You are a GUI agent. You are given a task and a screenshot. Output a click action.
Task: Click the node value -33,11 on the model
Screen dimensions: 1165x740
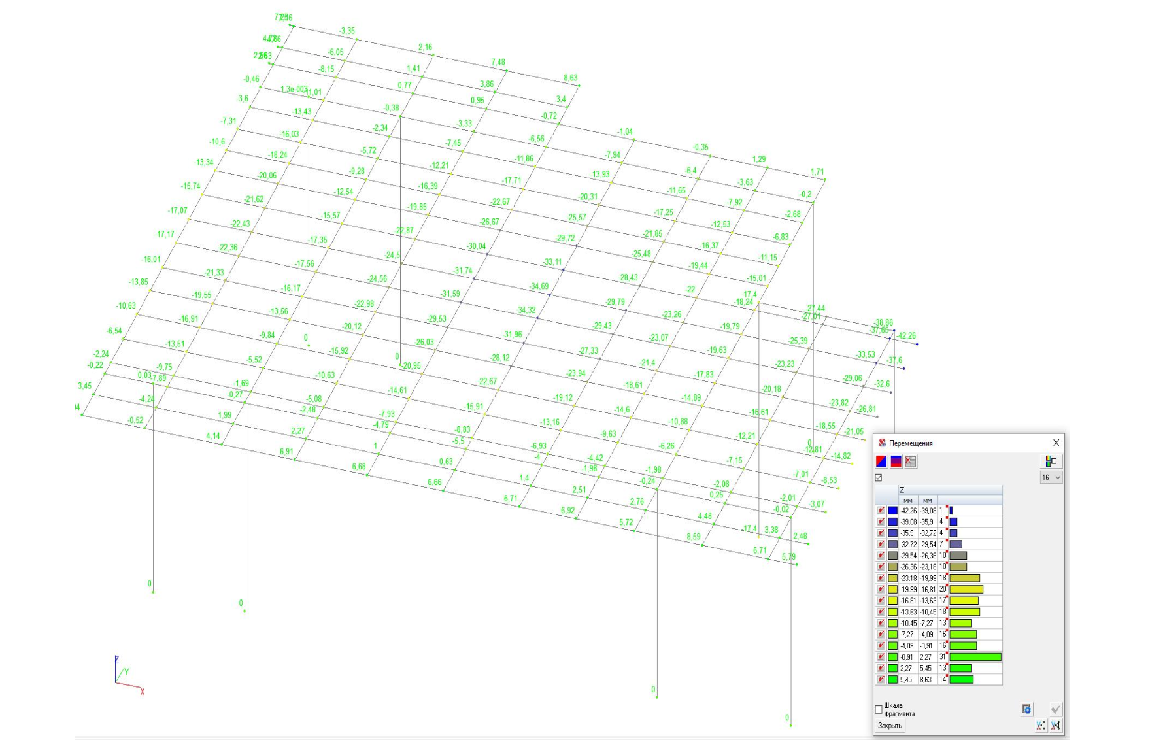[x=552, y=262]
